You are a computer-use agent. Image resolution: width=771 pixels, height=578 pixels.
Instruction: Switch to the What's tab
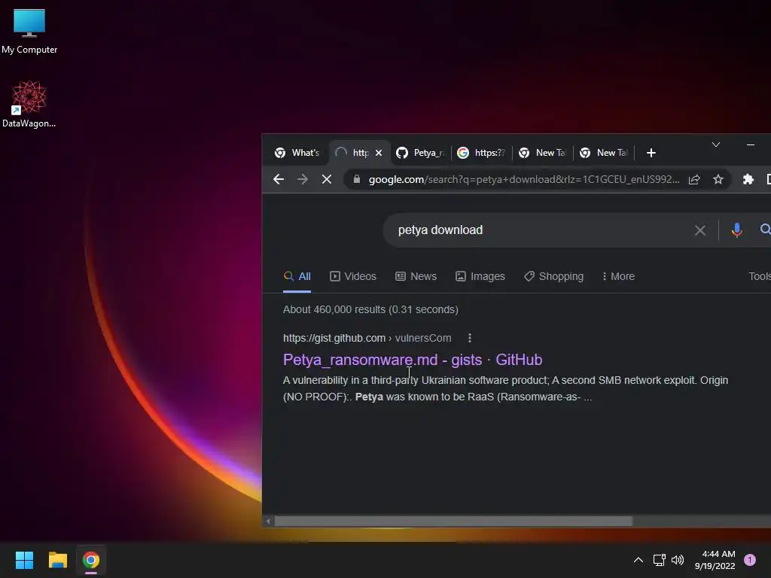click(x=297, y=153)
